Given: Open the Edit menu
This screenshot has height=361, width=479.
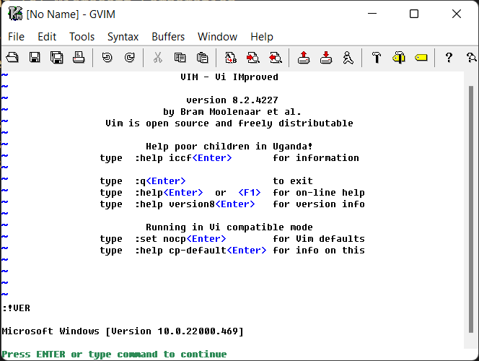Looking at the screenshot, I should pyautogui.click(x=47, y=37).
